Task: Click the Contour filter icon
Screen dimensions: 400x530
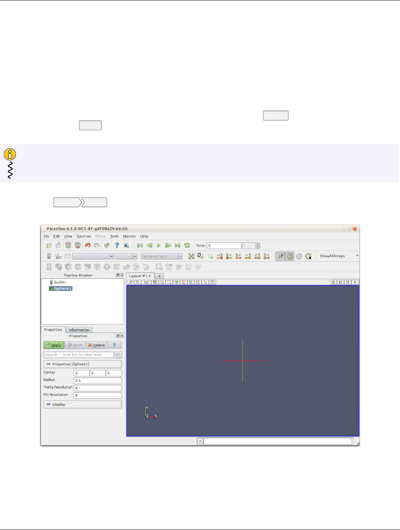Action: 59,267
